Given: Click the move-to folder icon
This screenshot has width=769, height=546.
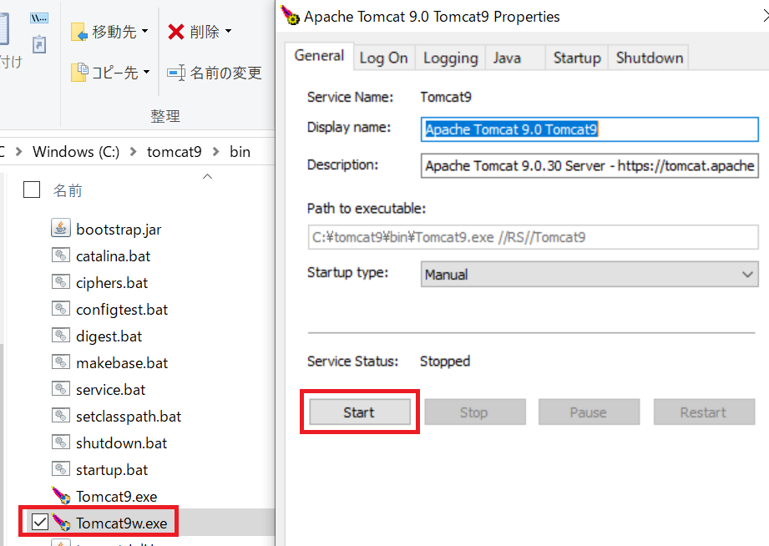Looking at the screenshot, I should pos(79,32).
